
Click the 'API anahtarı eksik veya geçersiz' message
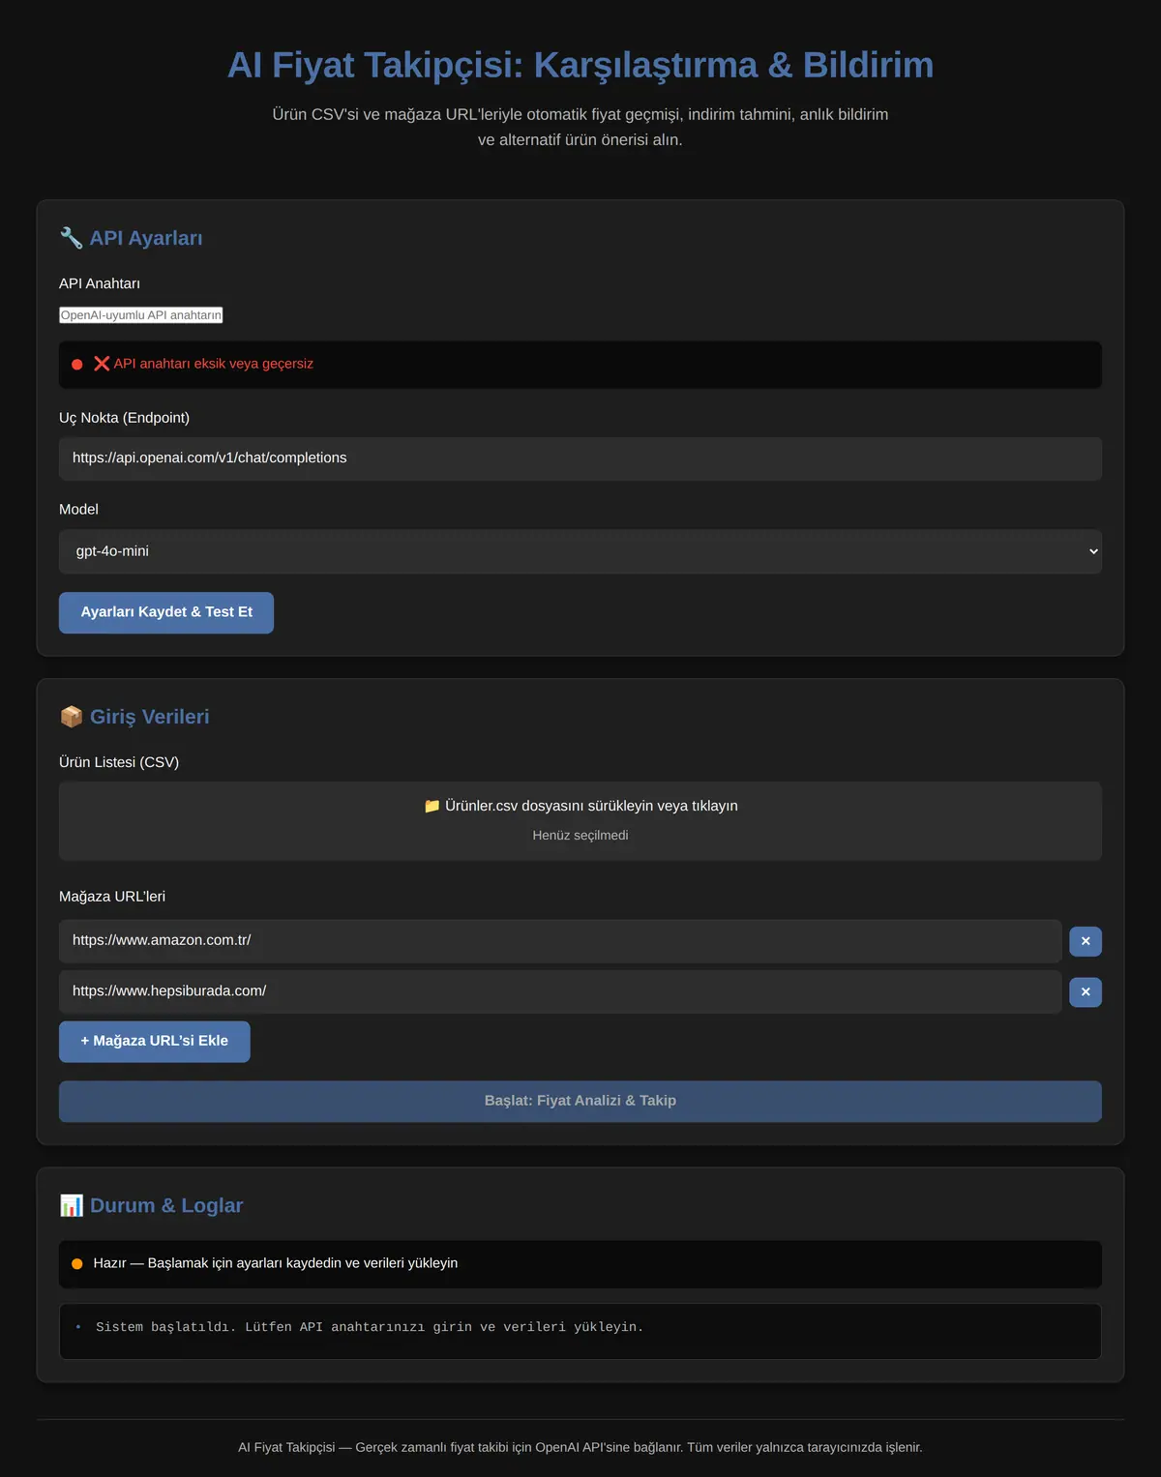pos(214,364)
